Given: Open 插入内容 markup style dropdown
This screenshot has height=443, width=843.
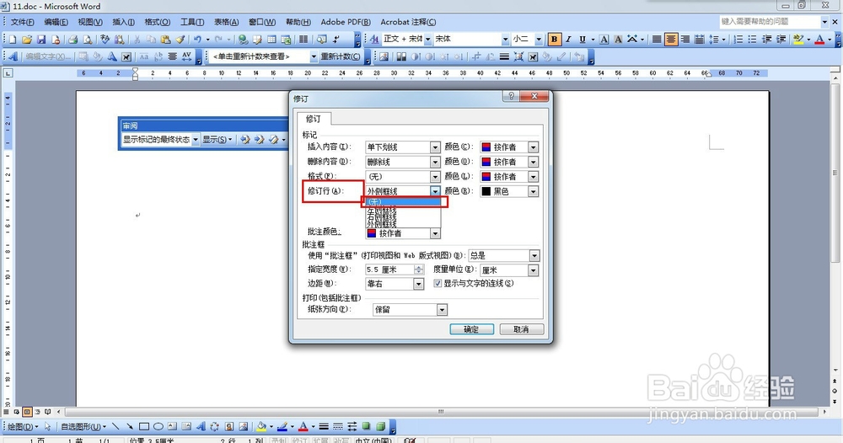Looking at the screenshot, I should [x=435, y=147].
